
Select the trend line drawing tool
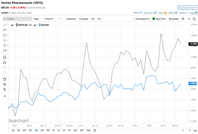(5, 25)
